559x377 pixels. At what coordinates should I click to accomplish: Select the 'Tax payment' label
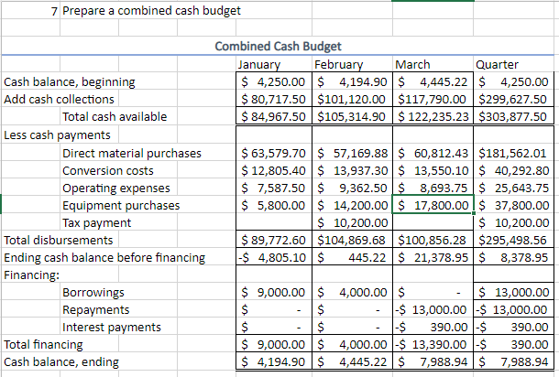[96, 223]
